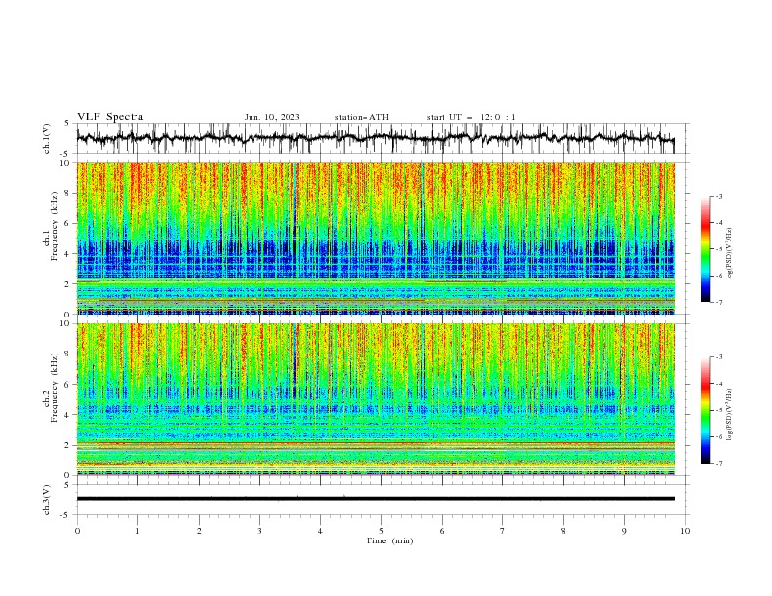Click the "-4" tick on ch.2 colorbar
Viewport: 772px width, 596px height.
pos(719,384)
